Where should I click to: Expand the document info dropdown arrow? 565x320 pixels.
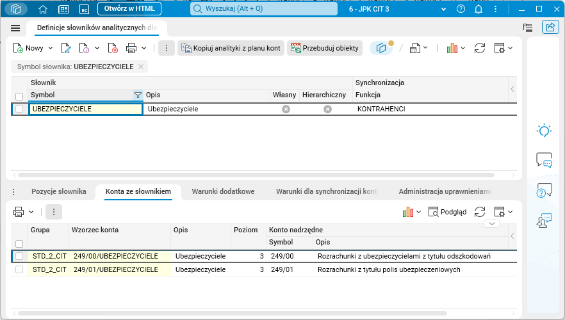tap(97, 48)
